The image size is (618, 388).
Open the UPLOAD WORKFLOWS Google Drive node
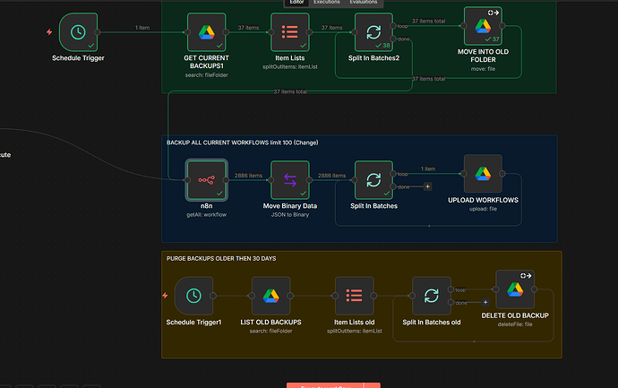pyautogui.click(x=483, y=174)
